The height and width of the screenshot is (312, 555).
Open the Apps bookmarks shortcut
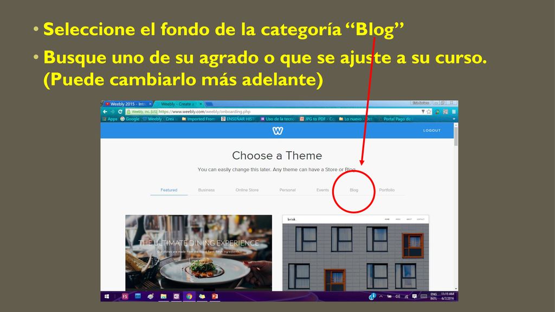pos(109,119)
